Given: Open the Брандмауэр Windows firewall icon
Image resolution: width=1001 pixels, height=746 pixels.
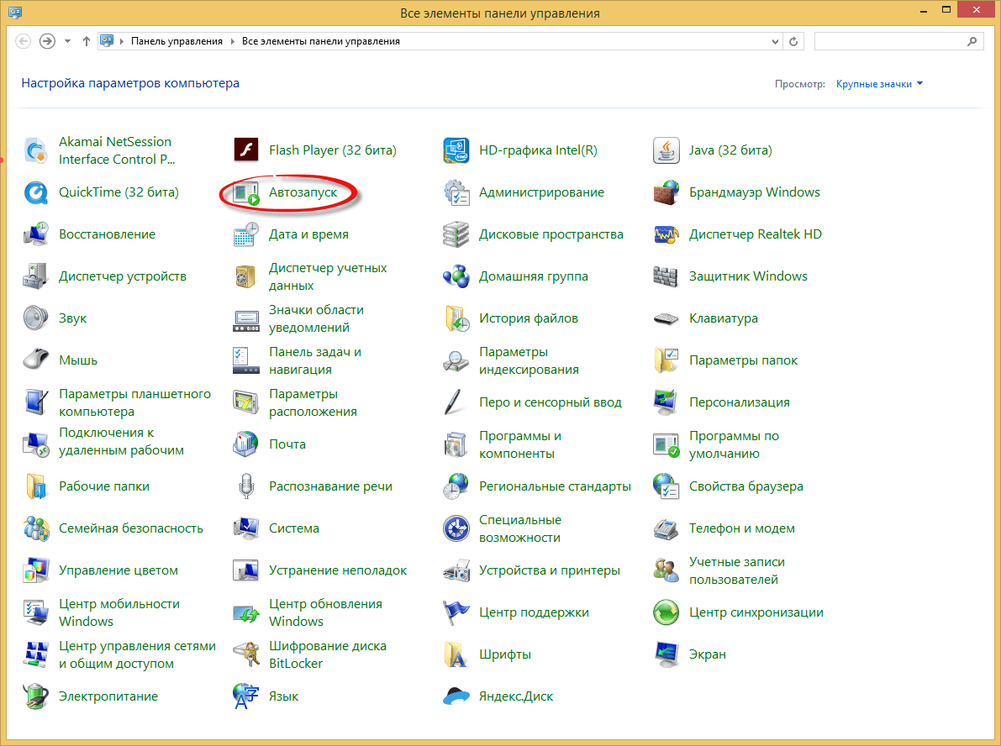Looking at the screenshot, I should (666, 193).
